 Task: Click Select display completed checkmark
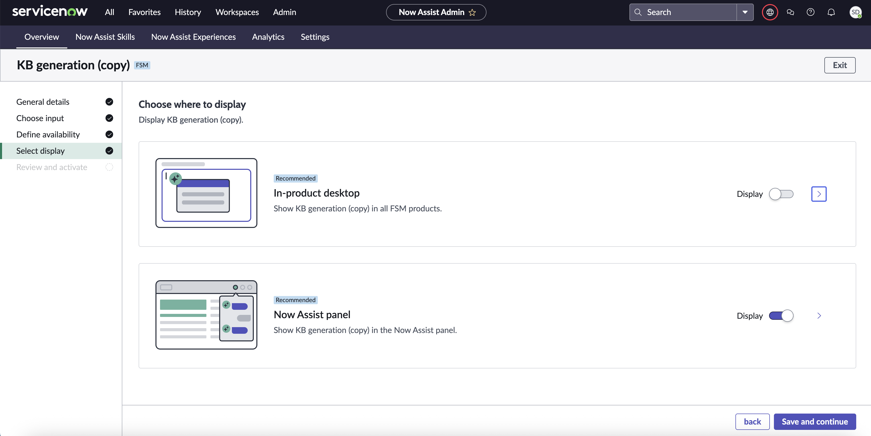click(109, 150)
